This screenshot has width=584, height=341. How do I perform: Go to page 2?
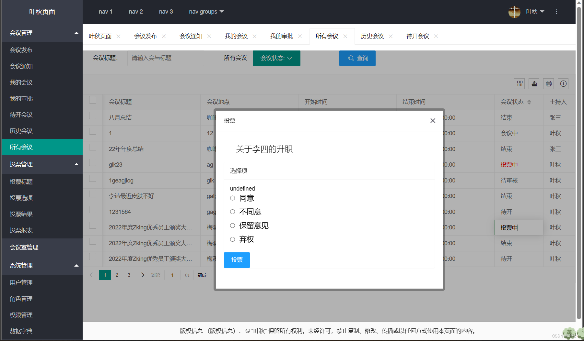pos(117,275)
